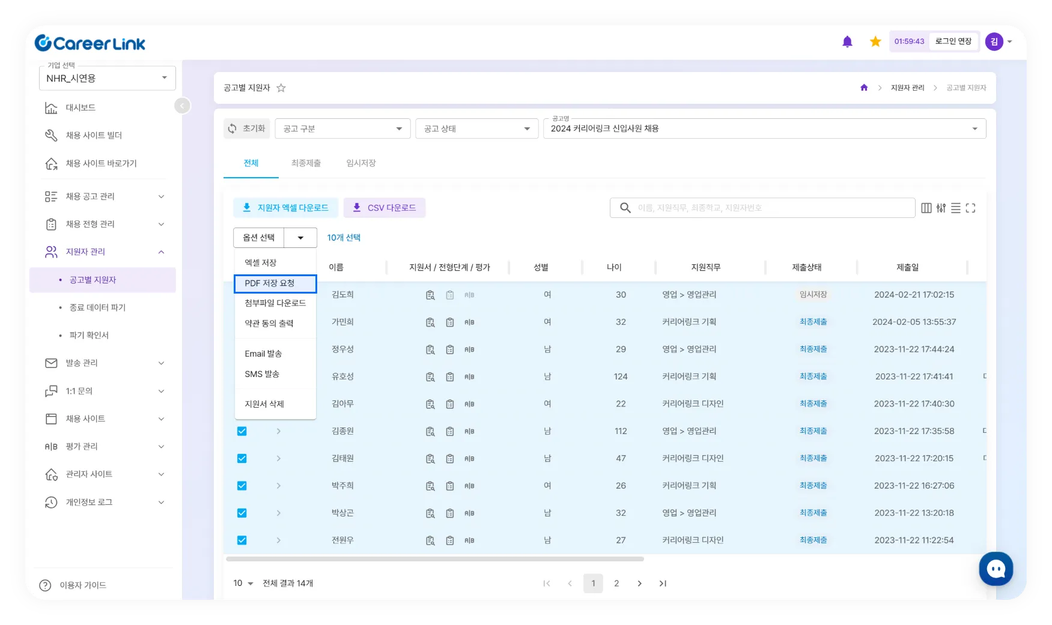Screen dimensions: 1052x625
Task: Choose 지원서 삭제 from options menu
Action: [x=275, y=404]
